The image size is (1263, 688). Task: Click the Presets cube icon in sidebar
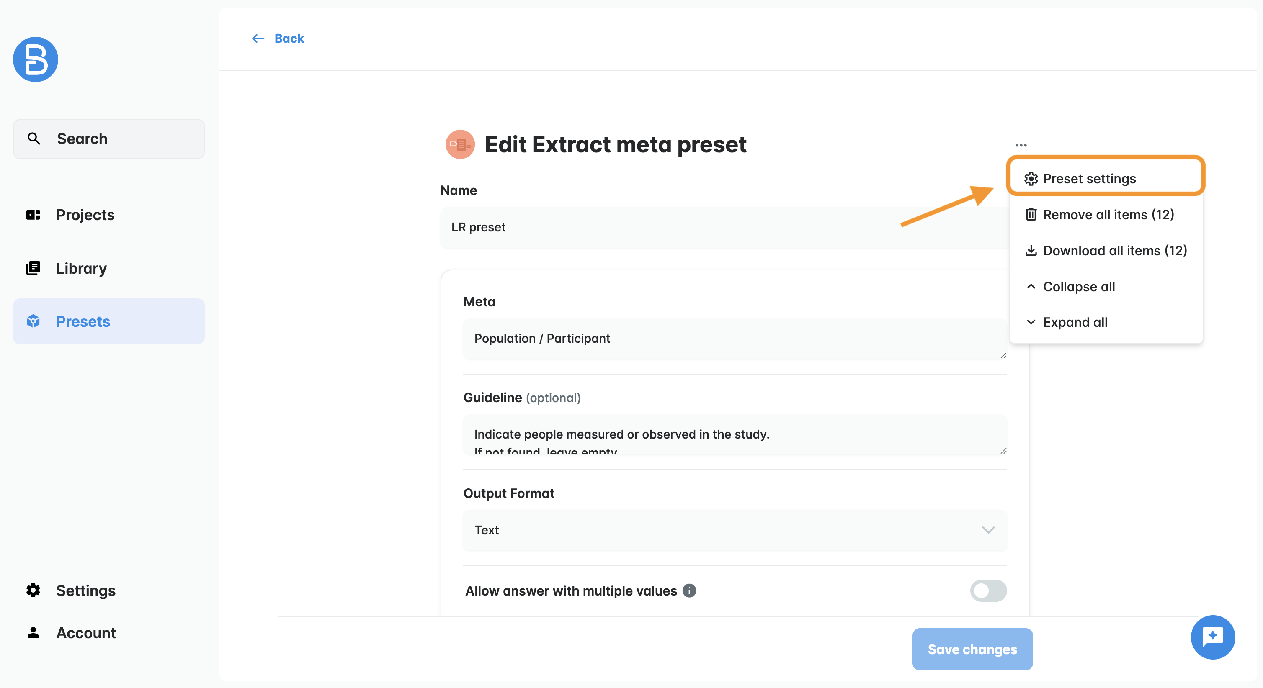[x=34, y=321]
